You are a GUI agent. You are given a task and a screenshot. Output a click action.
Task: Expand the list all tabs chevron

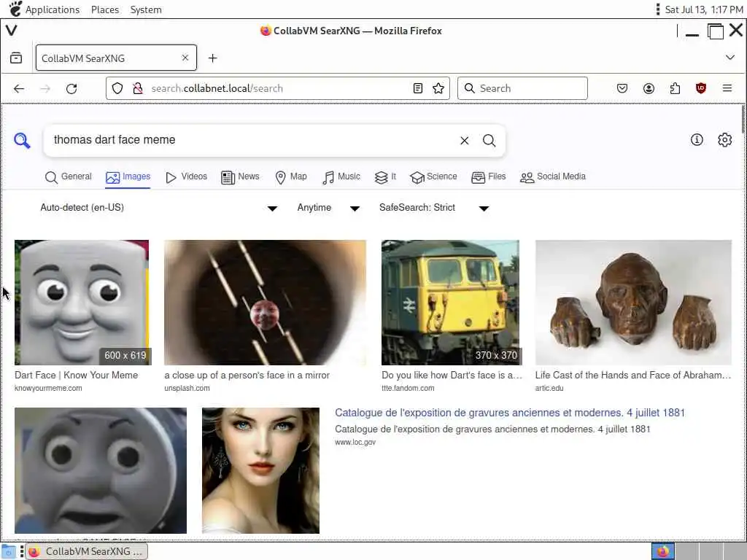click(x=729, y=58)
